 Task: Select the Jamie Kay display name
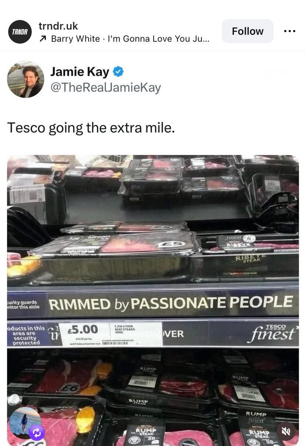point(80,71)
